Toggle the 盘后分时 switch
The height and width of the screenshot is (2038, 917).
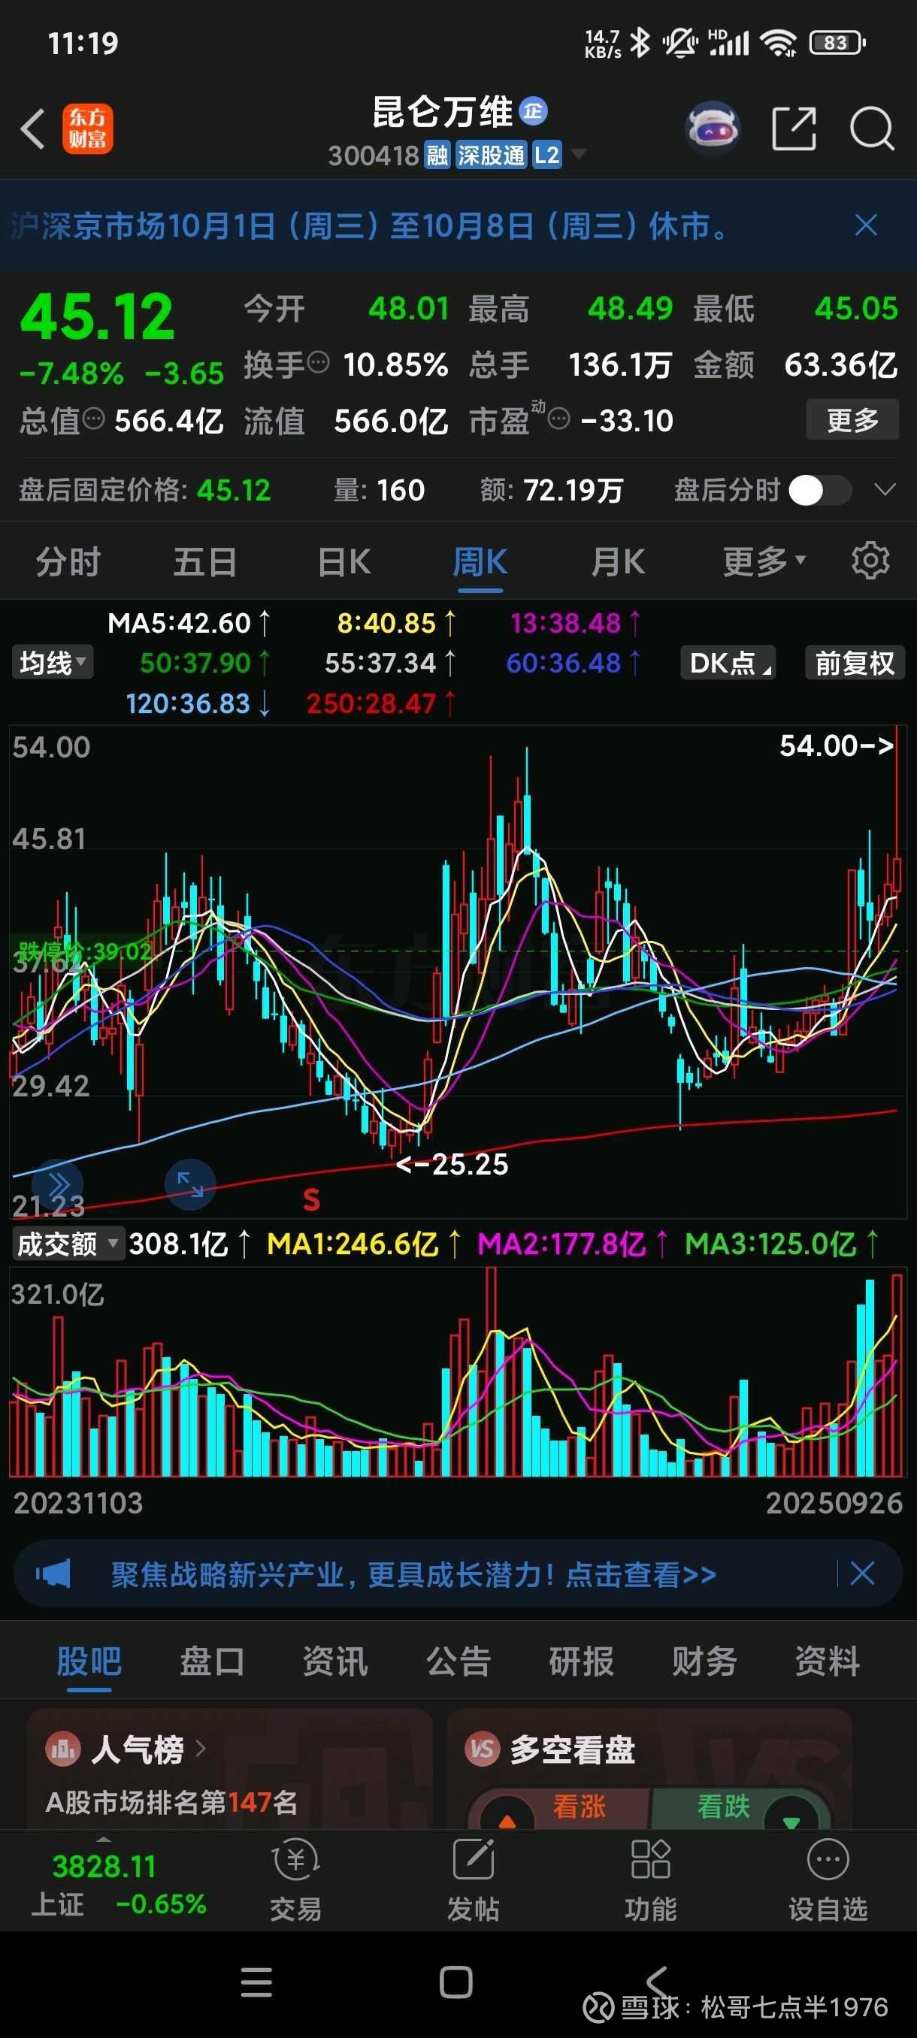tap(820, 491)
